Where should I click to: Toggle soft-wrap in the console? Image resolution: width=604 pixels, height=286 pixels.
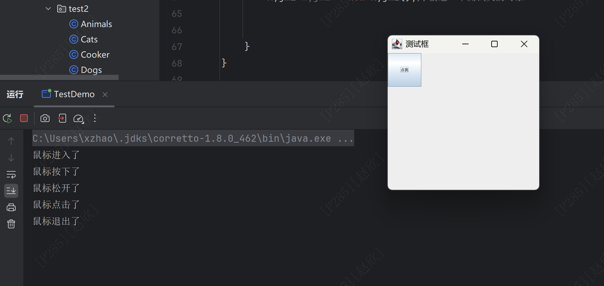[11, 175]
